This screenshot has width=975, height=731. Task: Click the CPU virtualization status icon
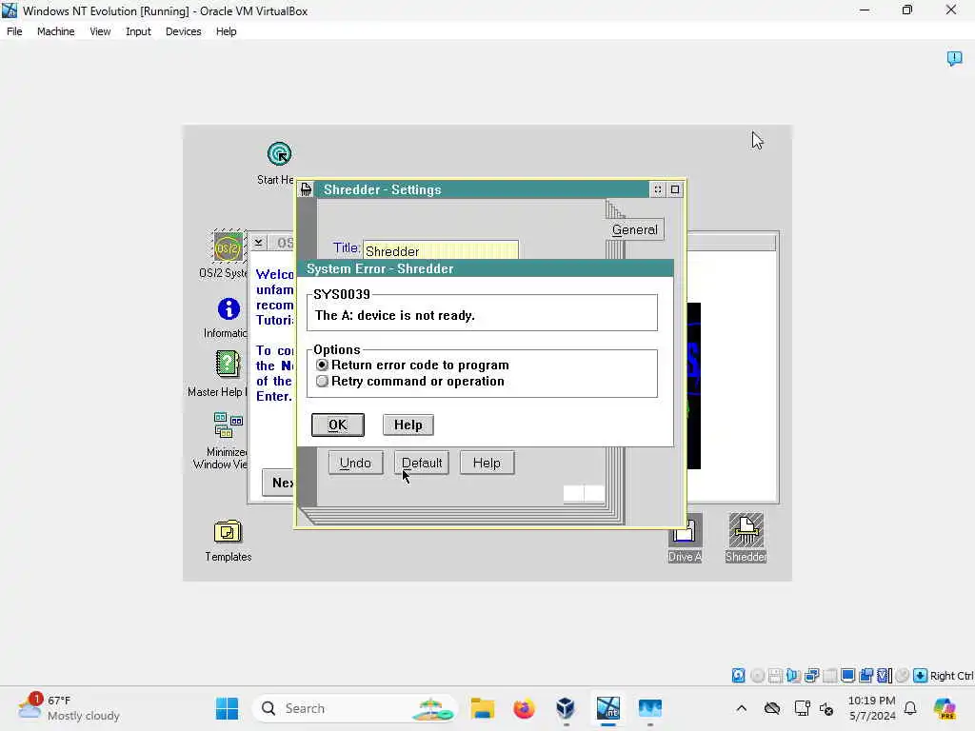coord(885,676)
